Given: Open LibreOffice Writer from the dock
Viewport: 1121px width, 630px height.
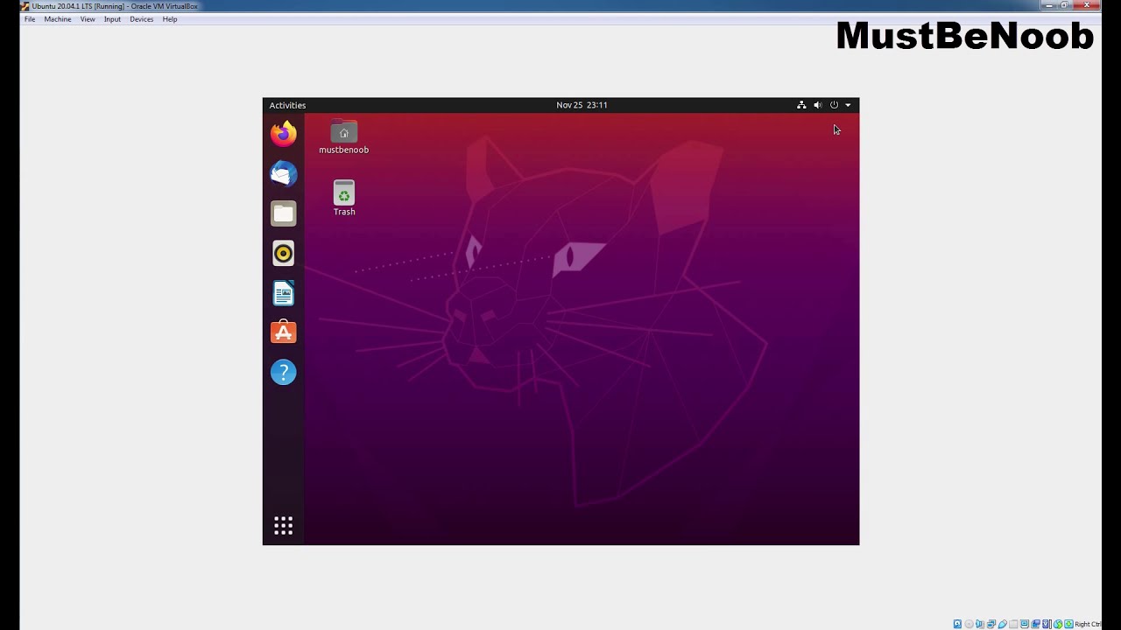Looking at the screenshot, I should (x=283, y=293).
